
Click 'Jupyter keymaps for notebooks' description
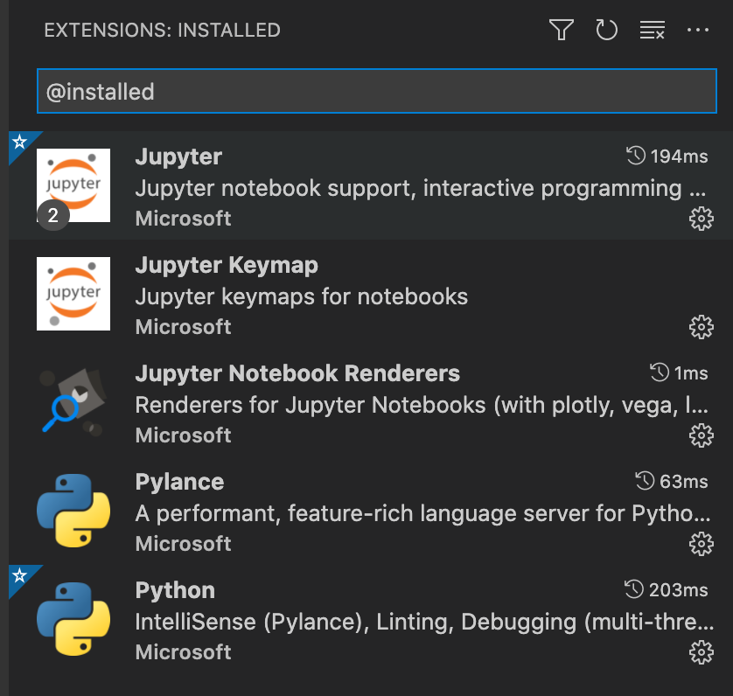[x=302, y=296]
